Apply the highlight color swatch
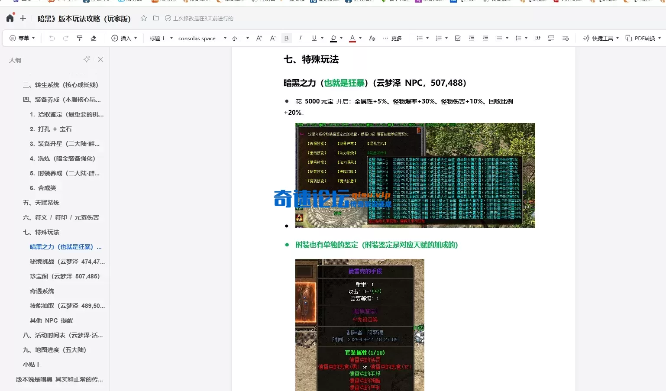Image resolution: width=666 pixels, height=391 pixels. pos(333,38)
